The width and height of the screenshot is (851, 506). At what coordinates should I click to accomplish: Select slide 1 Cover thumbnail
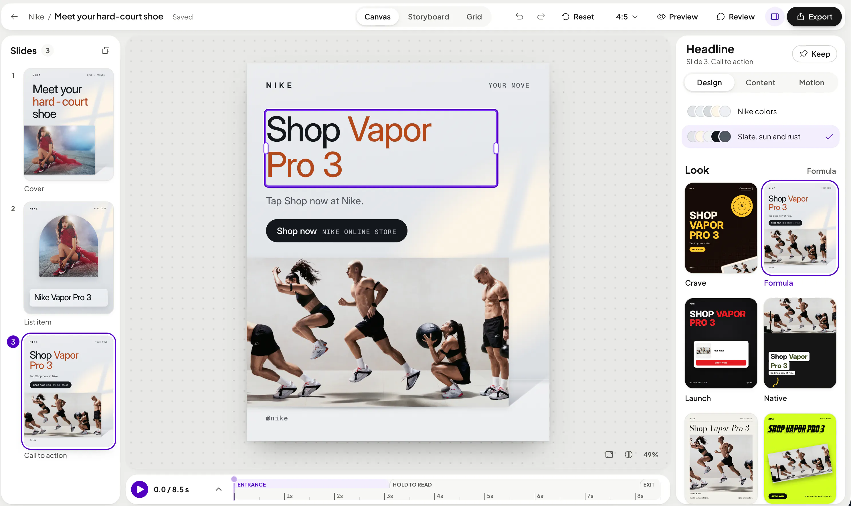pyautogui.click(x=68, y=124)
